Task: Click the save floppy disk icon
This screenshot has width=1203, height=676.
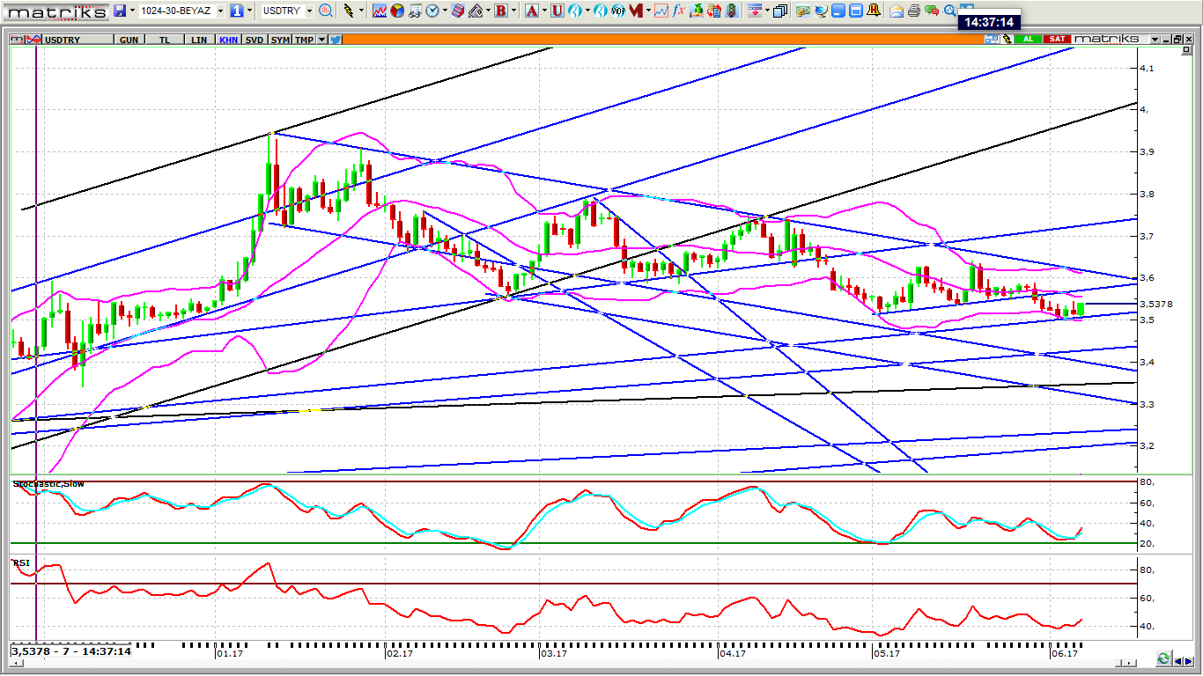Action: 120,11
